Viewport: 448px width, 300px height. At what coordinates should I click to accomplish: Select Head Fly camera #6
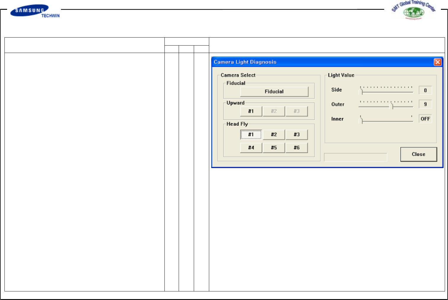[x=297, y=148]
